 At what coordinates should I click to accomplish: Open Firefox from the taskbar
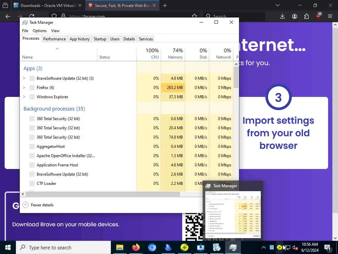(136, 247)
